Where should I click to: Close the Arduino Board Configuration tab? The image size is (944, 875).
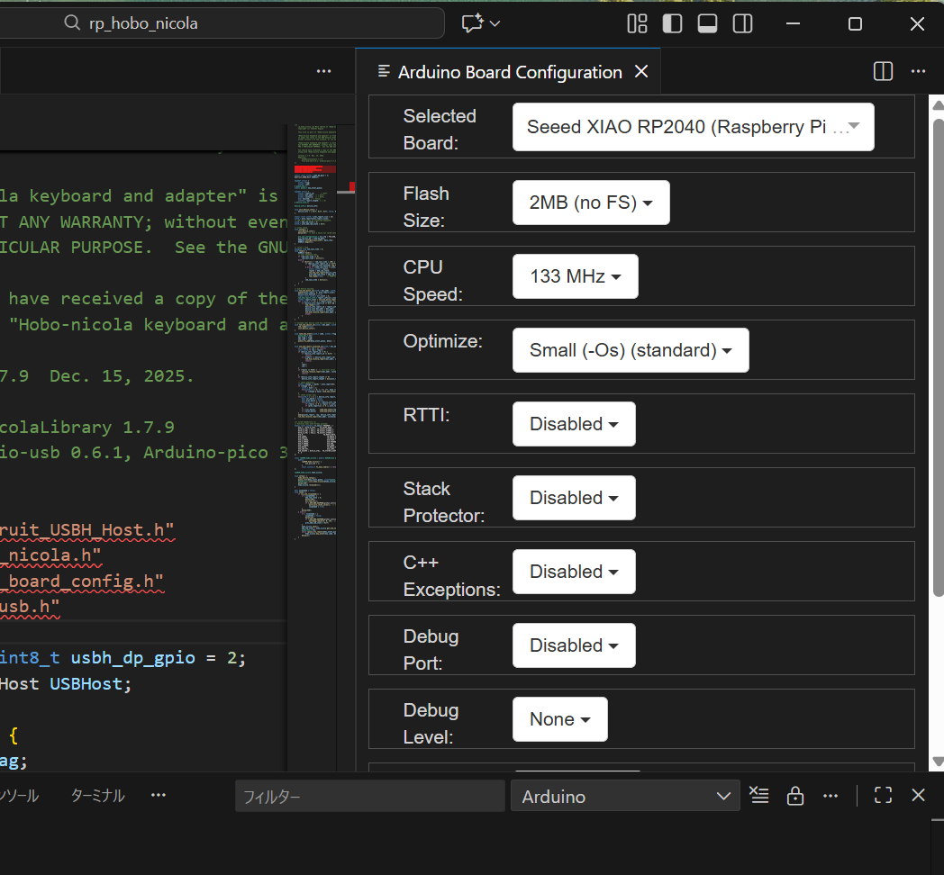tap(641, 72)
